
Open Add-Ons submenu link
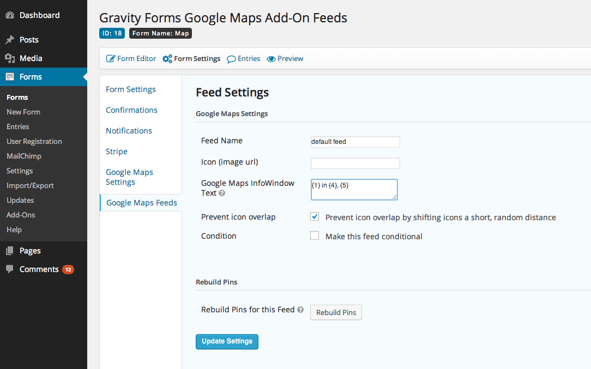click(21, 215)
